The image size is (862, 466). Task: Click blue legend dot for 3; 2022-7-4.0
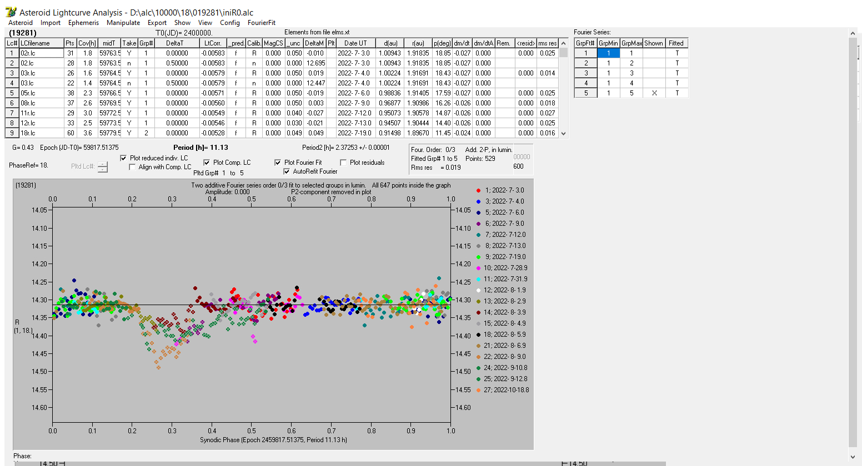tap(478, 201)
